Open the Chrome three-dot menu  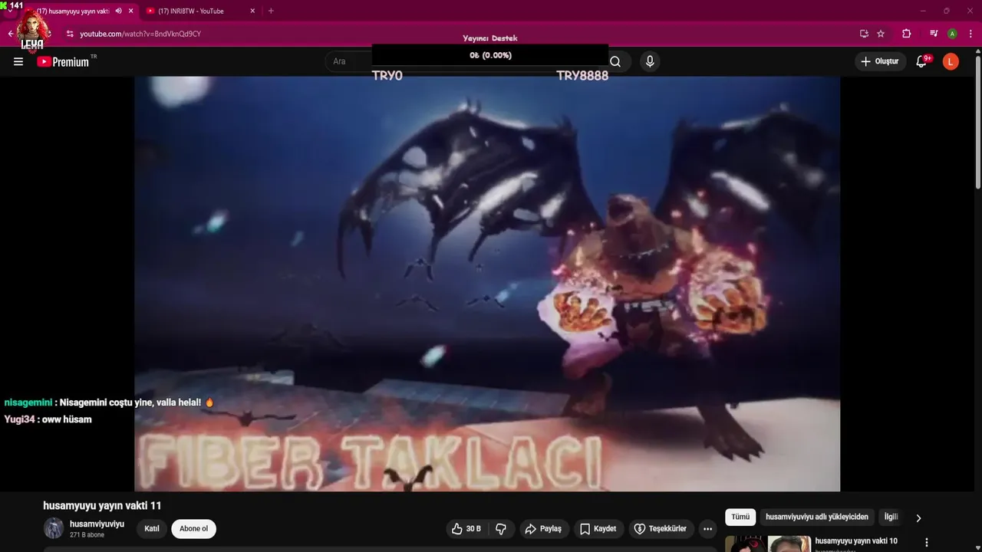coord(970,34)
